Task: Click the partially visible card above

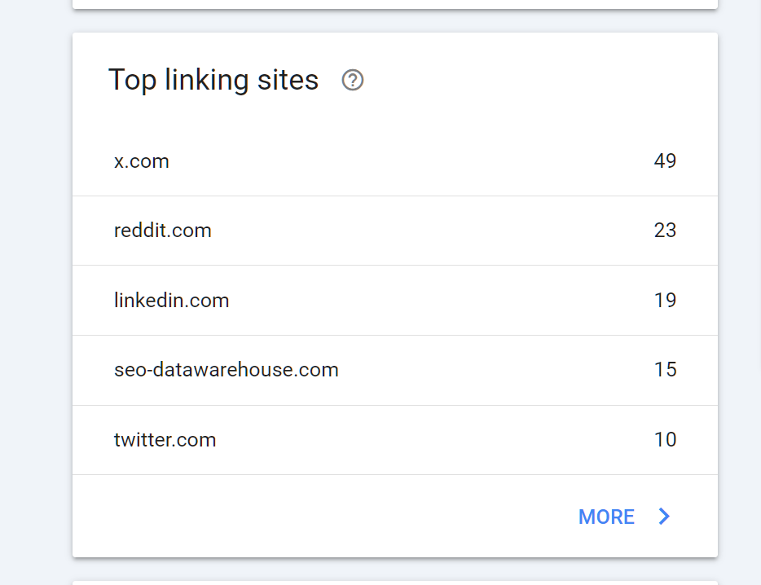Action: point(395,3)
